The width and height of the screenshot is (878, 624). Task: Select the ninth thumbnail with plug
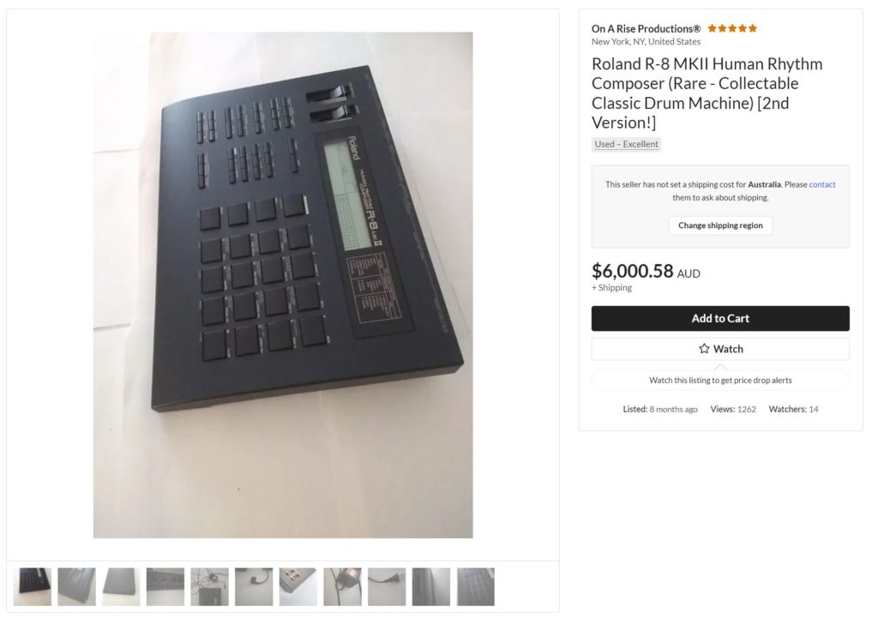(387, 586)
